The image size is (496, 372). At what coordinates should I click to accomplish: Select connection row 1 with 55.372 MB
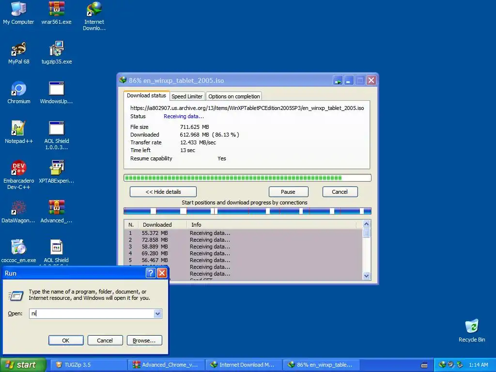[243, 233]
